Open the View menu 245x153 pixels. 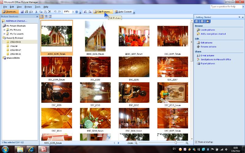point(19,7)
